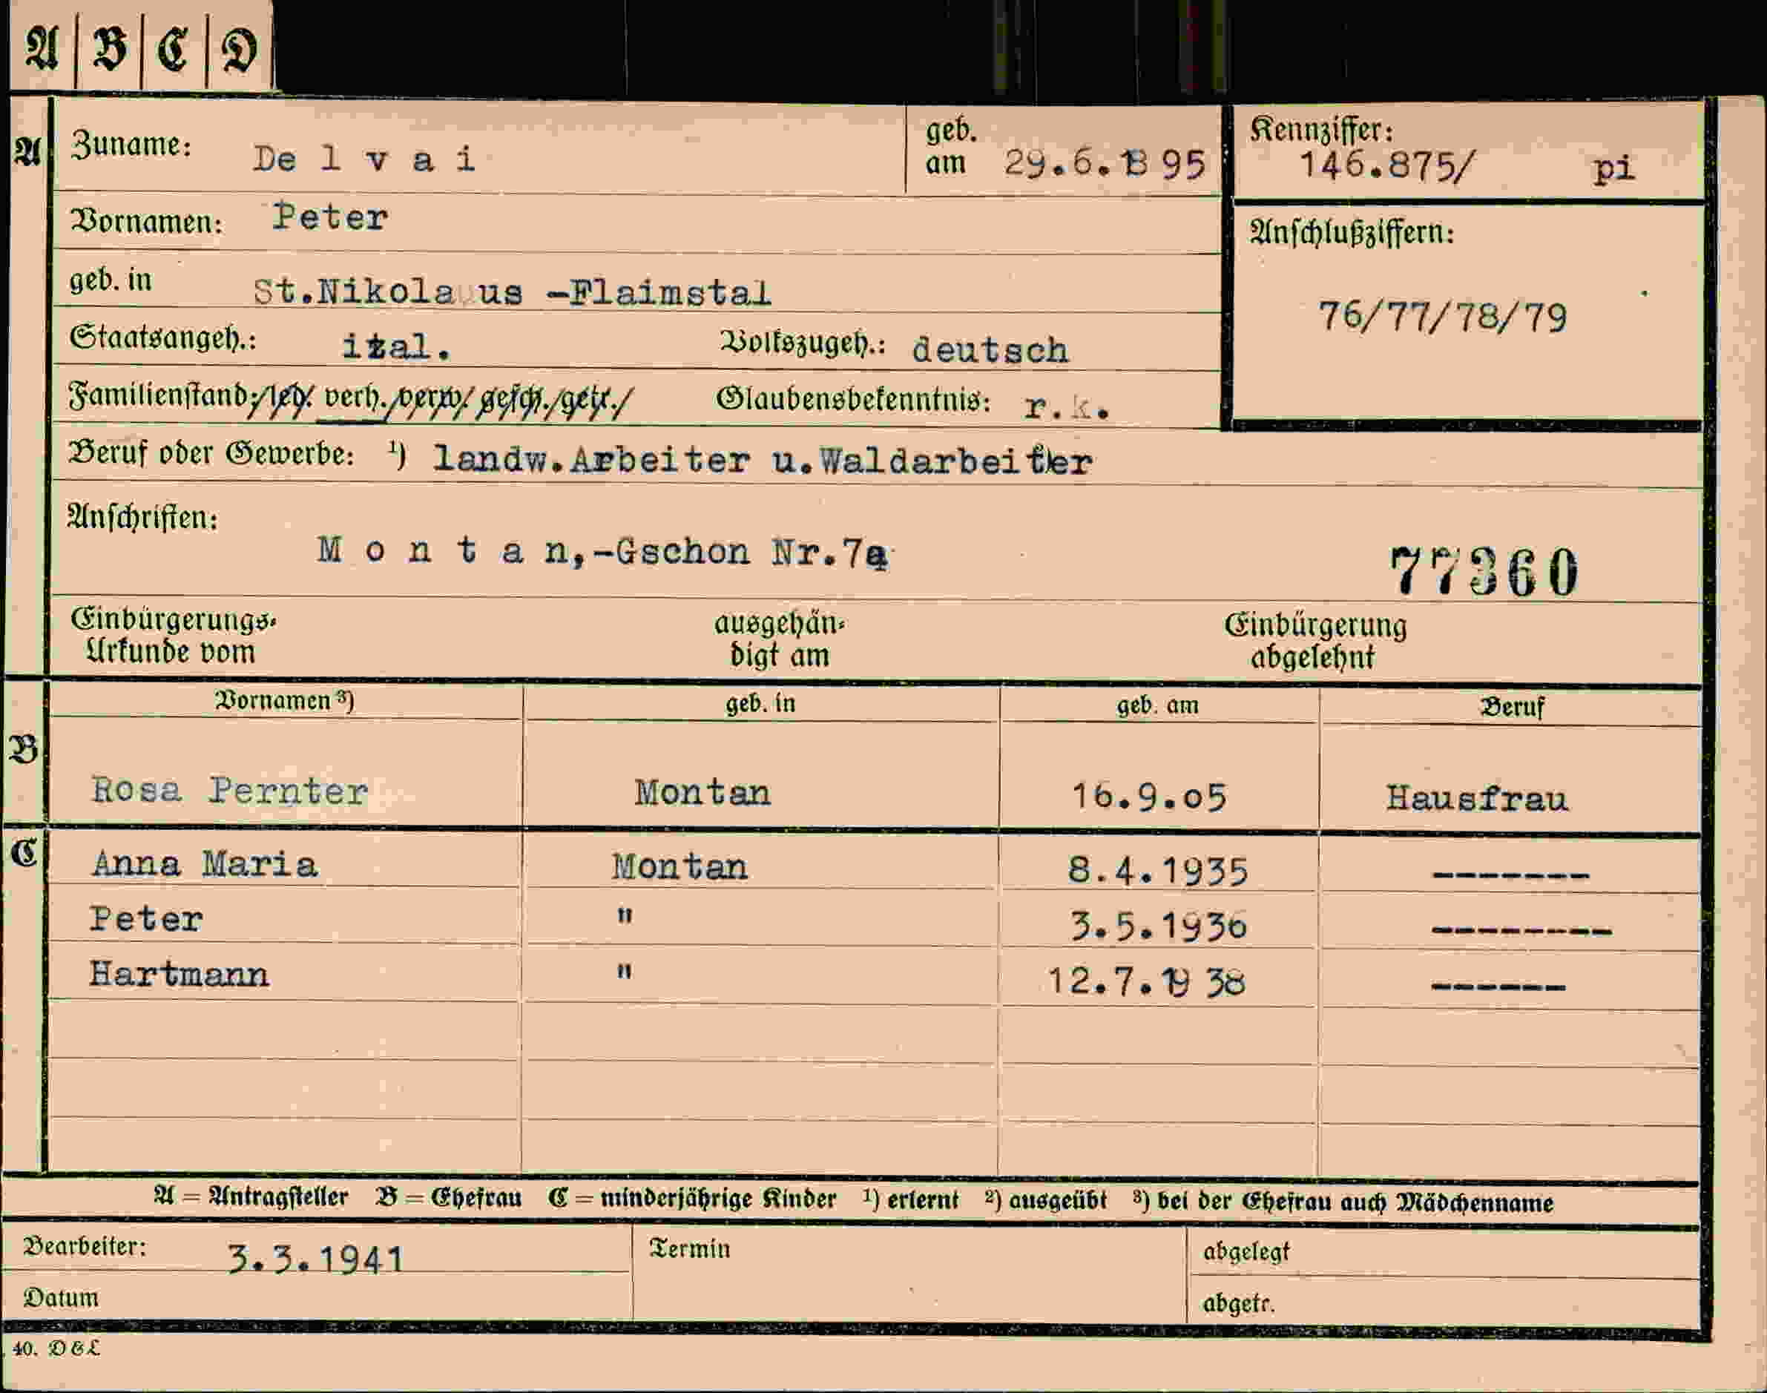Click 'Montan' birthplace in Anna Maria row
Screen dimensions: 1767x1393
pyautogui.click(x=680, y=866)
